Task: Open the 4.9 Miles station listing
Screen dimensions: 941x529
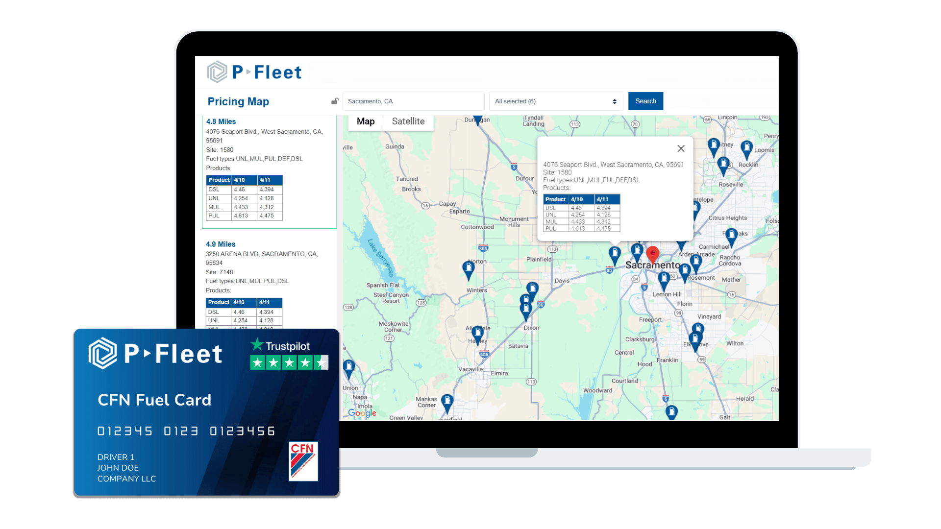Action: (221, 244)
